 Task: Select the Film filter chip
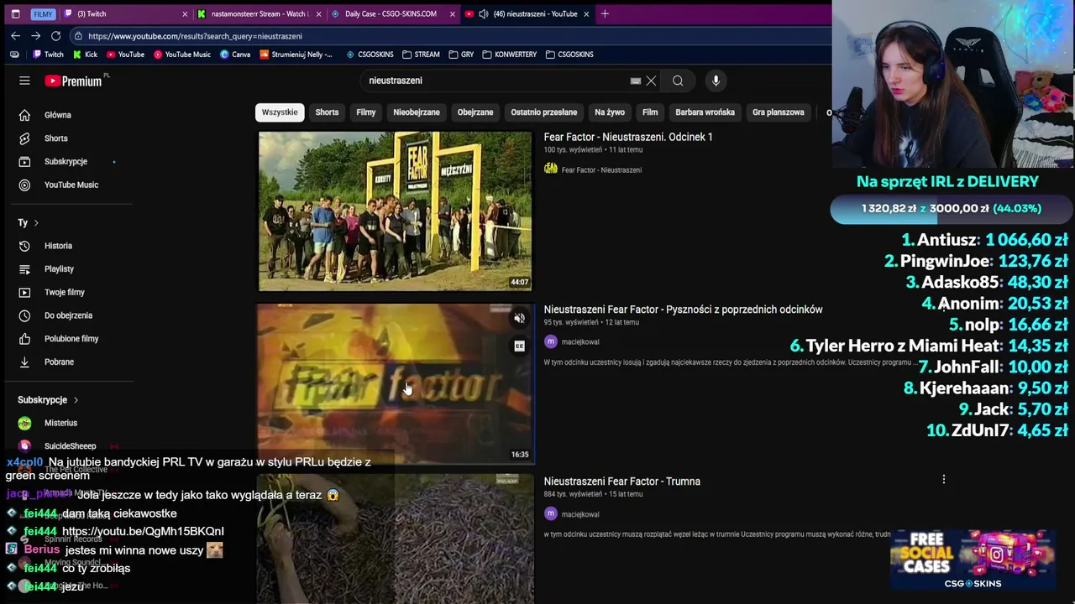650,112
